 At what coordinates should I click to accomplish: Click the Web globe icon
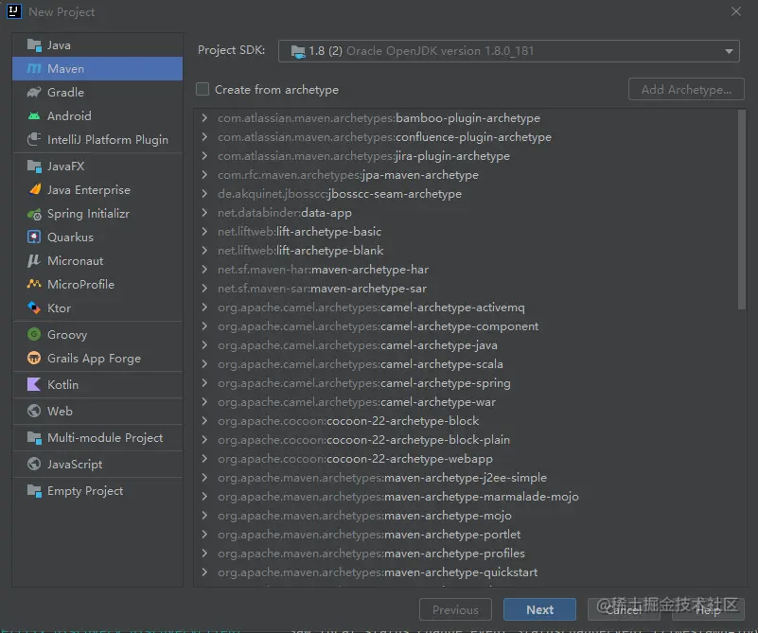pyautogui.click(x=34, y=412)
